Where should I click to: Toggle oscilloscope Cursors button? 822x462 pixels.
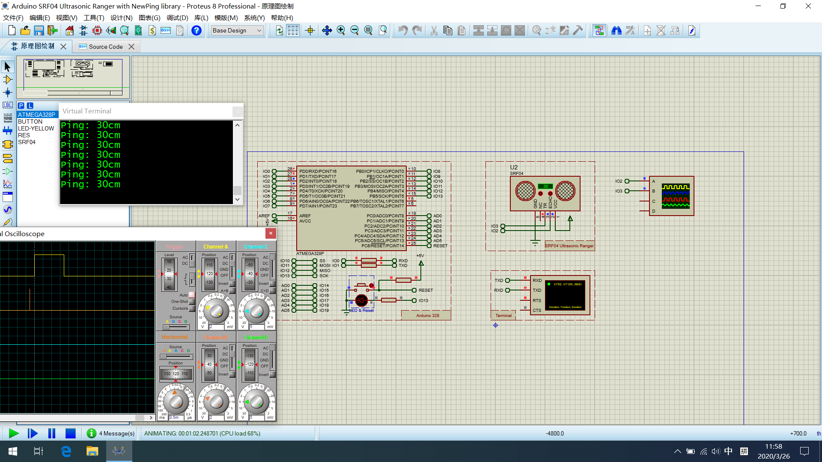point(192,308)
